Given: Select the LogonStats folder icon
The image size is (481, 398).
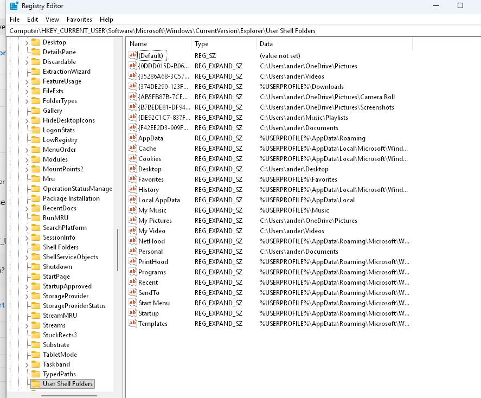Looking at the screenshot, I should click(36, 130).
